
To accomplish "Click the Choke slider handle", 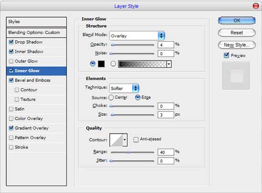I will point(111,106).
